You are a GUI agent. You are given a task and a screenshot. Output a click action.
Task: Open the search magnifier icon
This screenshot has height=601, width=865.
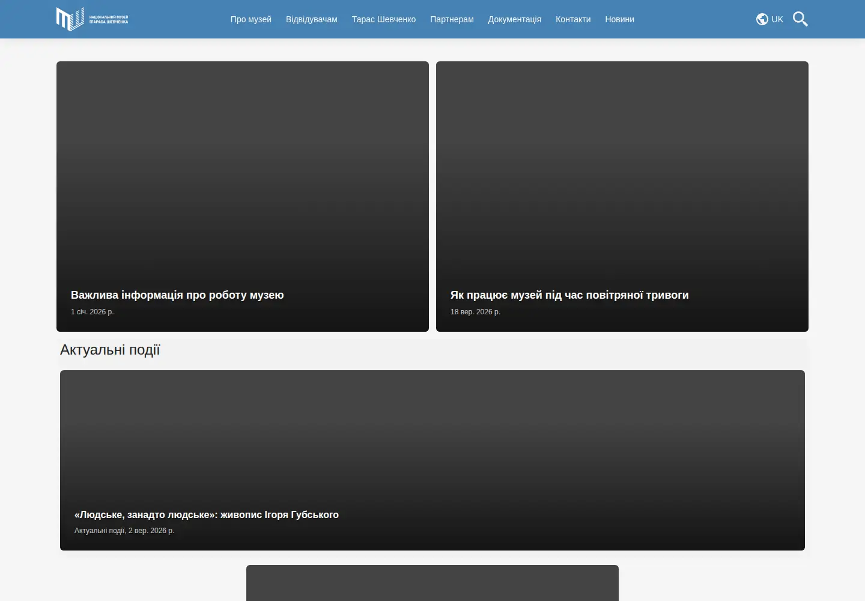point(800,19)
